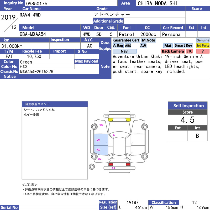Click the model code 6BA-MXAA54
The width and height of the screenshot is (210, 210).
33,34
